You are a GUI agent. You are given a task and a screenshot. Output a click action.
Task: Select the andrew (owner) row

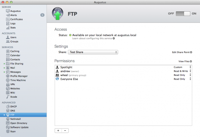coord(123,71)
